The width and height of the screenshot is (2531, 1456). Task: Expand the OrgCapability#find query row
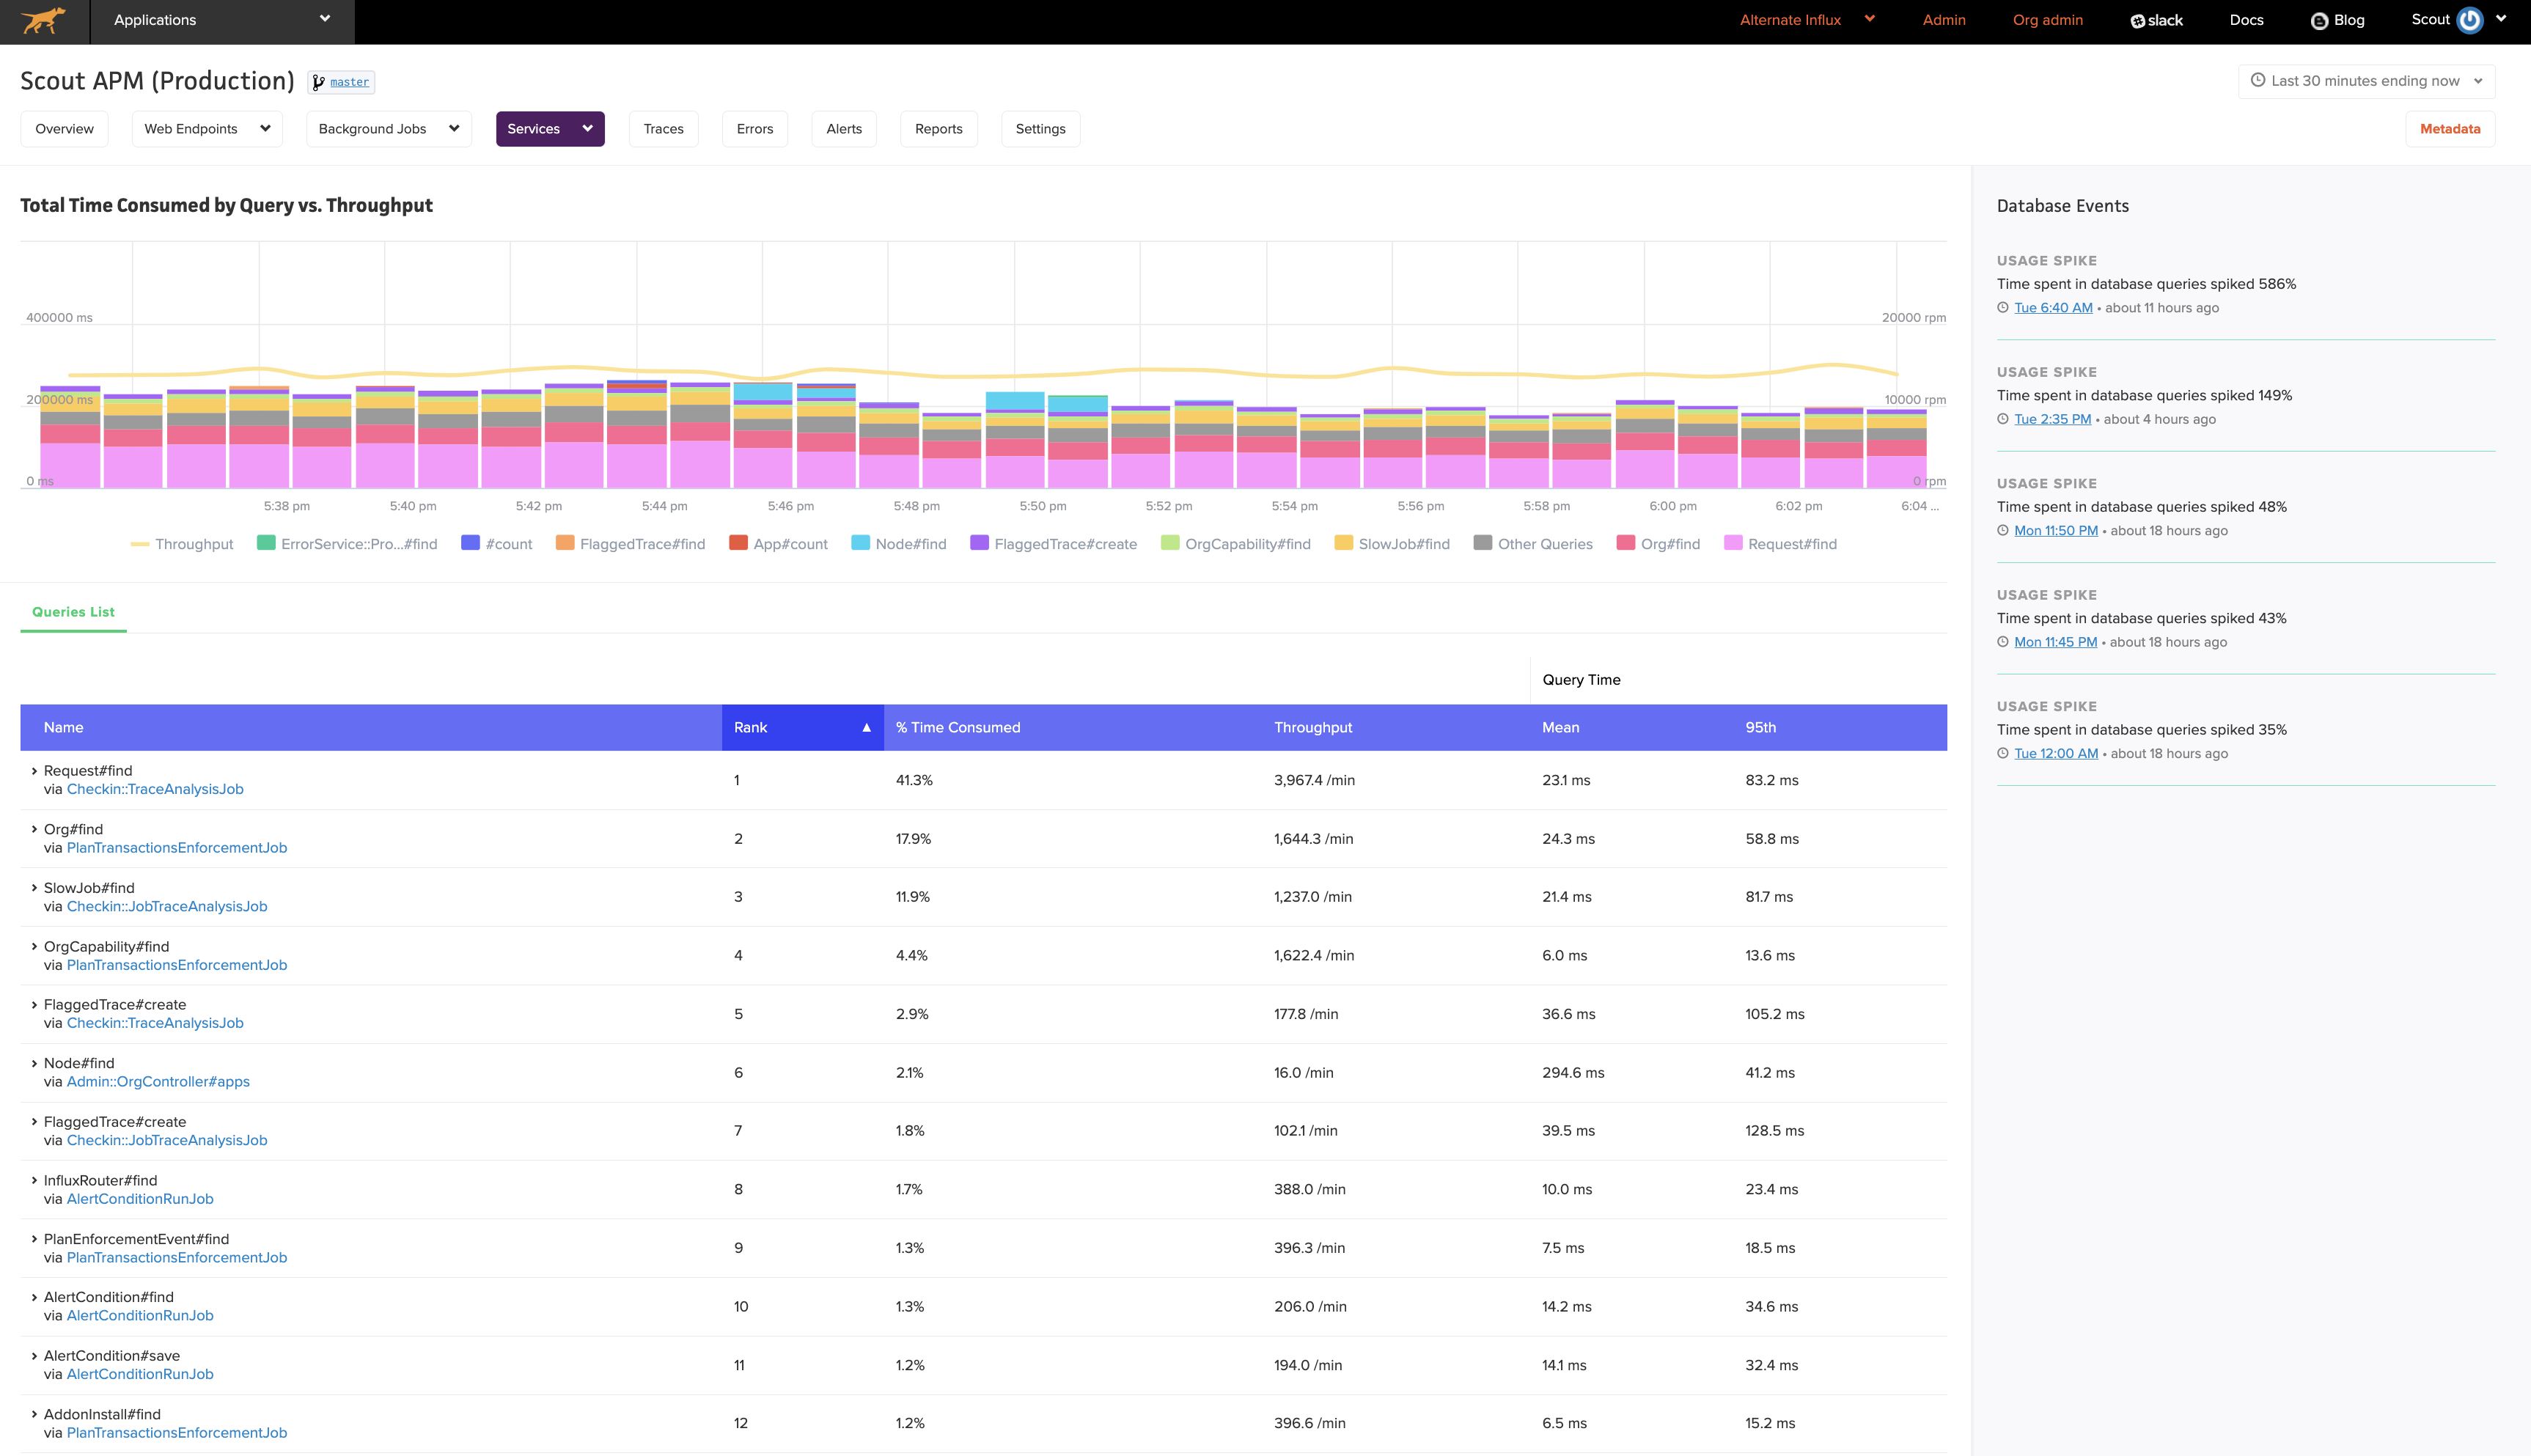pos(34,946)
